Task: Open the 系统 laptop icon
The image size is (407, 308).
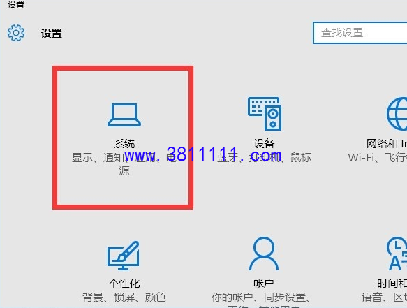Action: (x=124, y=115)
